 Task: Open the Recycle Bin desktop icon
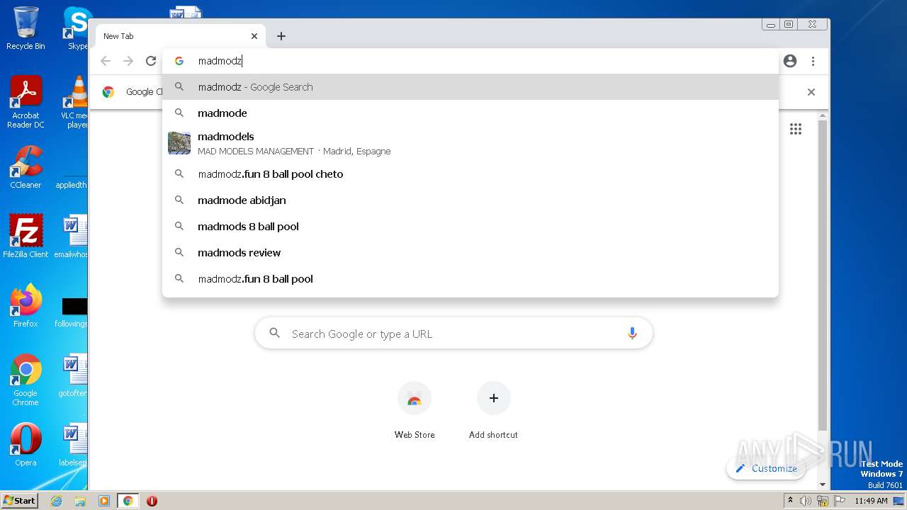pos(26,28)
